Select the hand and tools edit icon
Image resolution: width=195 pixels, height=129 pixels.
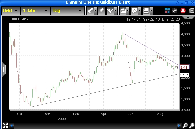tap(110, 11)
